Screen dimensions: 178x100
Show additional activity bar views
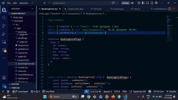point(4,58)
